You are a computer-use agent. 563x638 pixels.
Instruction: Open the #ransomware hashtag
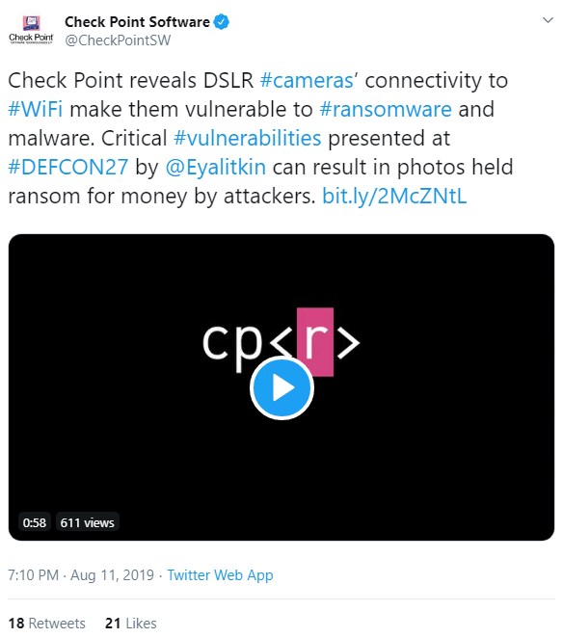[386, 109]
